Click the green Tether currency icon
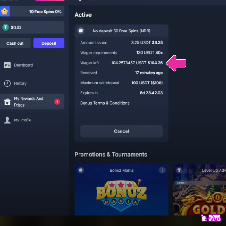This screenshot has height=226, width=226. [x=6, y=27]
